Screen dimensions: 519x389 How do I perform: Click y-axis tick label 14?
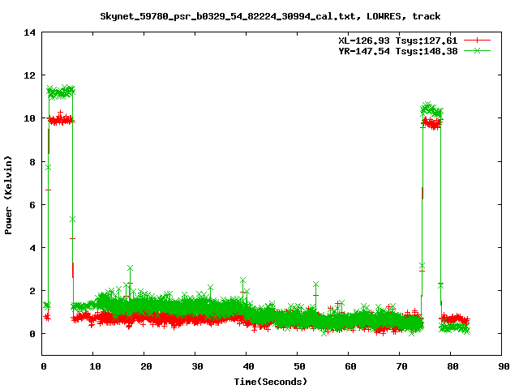tap(29, 32)
